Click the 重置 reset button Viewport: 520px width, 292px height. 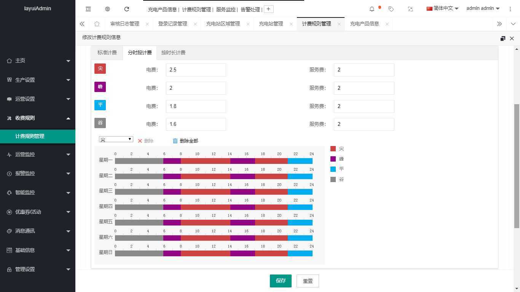pyautogui.click(x=308, y=281)
